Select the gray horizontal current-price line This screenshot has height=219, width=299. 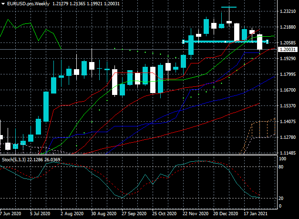point(139,50)
